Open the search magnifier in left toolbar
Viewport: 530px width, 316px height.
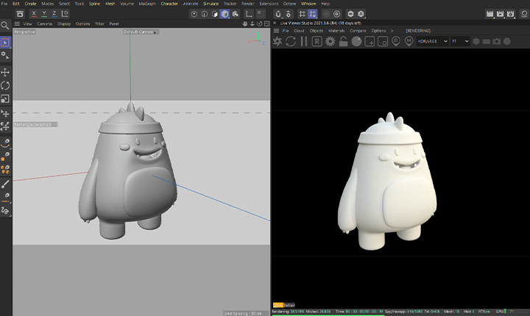(x=4, y=26)
